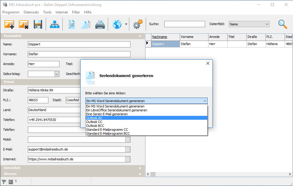Choose 'Ein LibreOffice Seriendokument generieren' option

point(116,110)
